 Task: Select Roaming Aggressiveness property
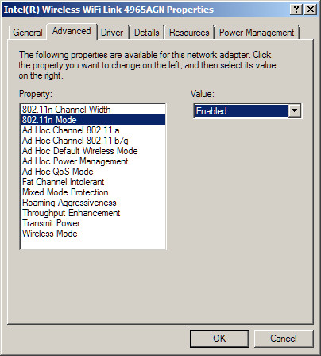[93, 203]
